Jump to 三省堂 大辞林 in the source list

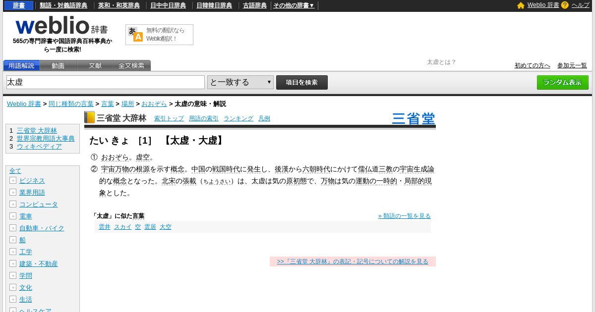pos(37,130)
